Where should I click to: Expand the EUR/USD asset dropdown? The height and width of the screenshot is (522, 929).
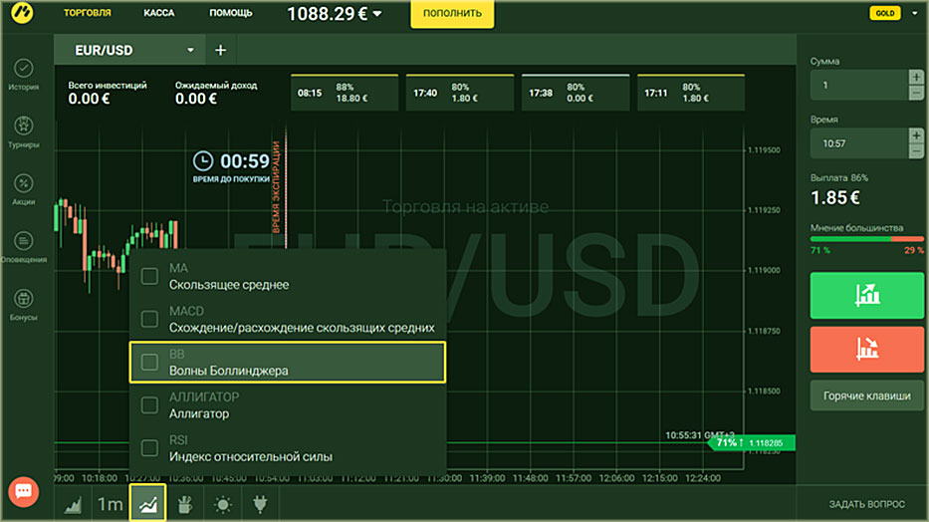pos(190,50)
